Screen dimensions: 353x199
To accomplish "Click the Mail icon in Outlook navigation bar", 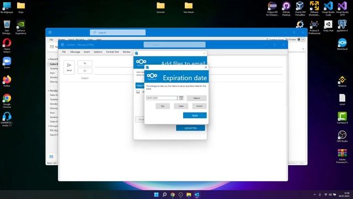I will (51, 156).
